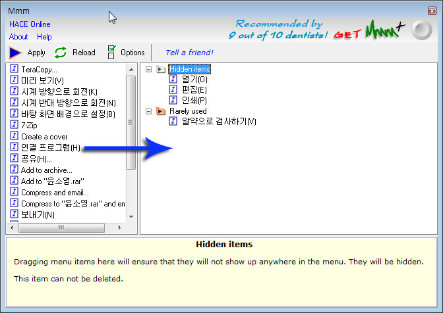
Task: Click the icon beside Compress and email...
Action: coord(14,191)
